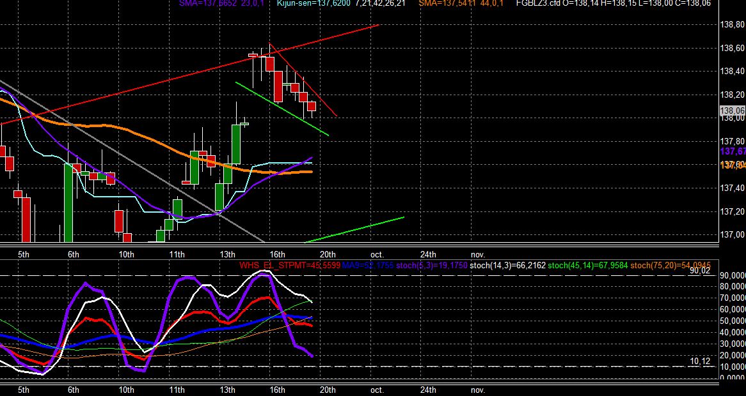
Task: Click the 137,00 price axis value
Action: click(x=732, y=234)
